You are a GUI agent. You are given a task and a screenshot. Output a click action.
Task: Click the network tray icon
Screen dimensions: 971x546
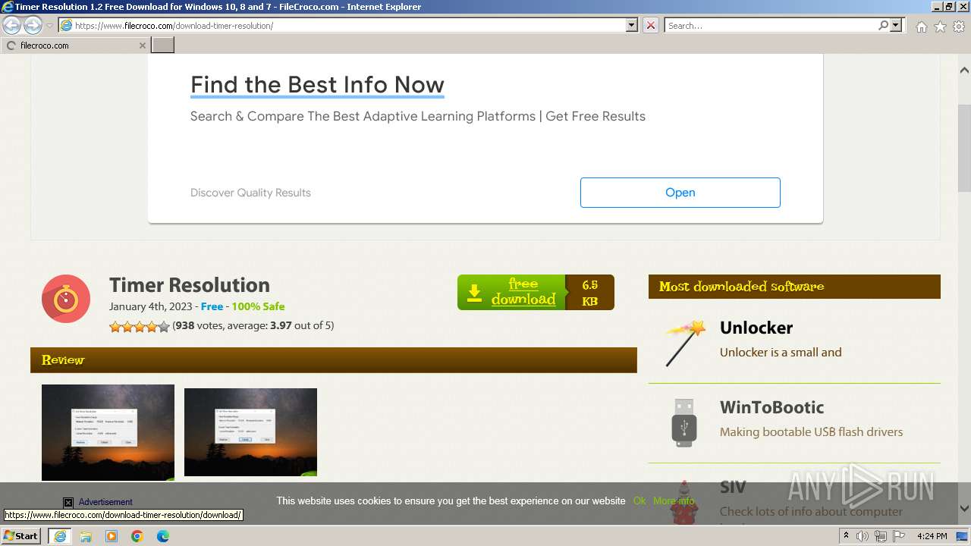pyautogui.click(x=881, y=536)
